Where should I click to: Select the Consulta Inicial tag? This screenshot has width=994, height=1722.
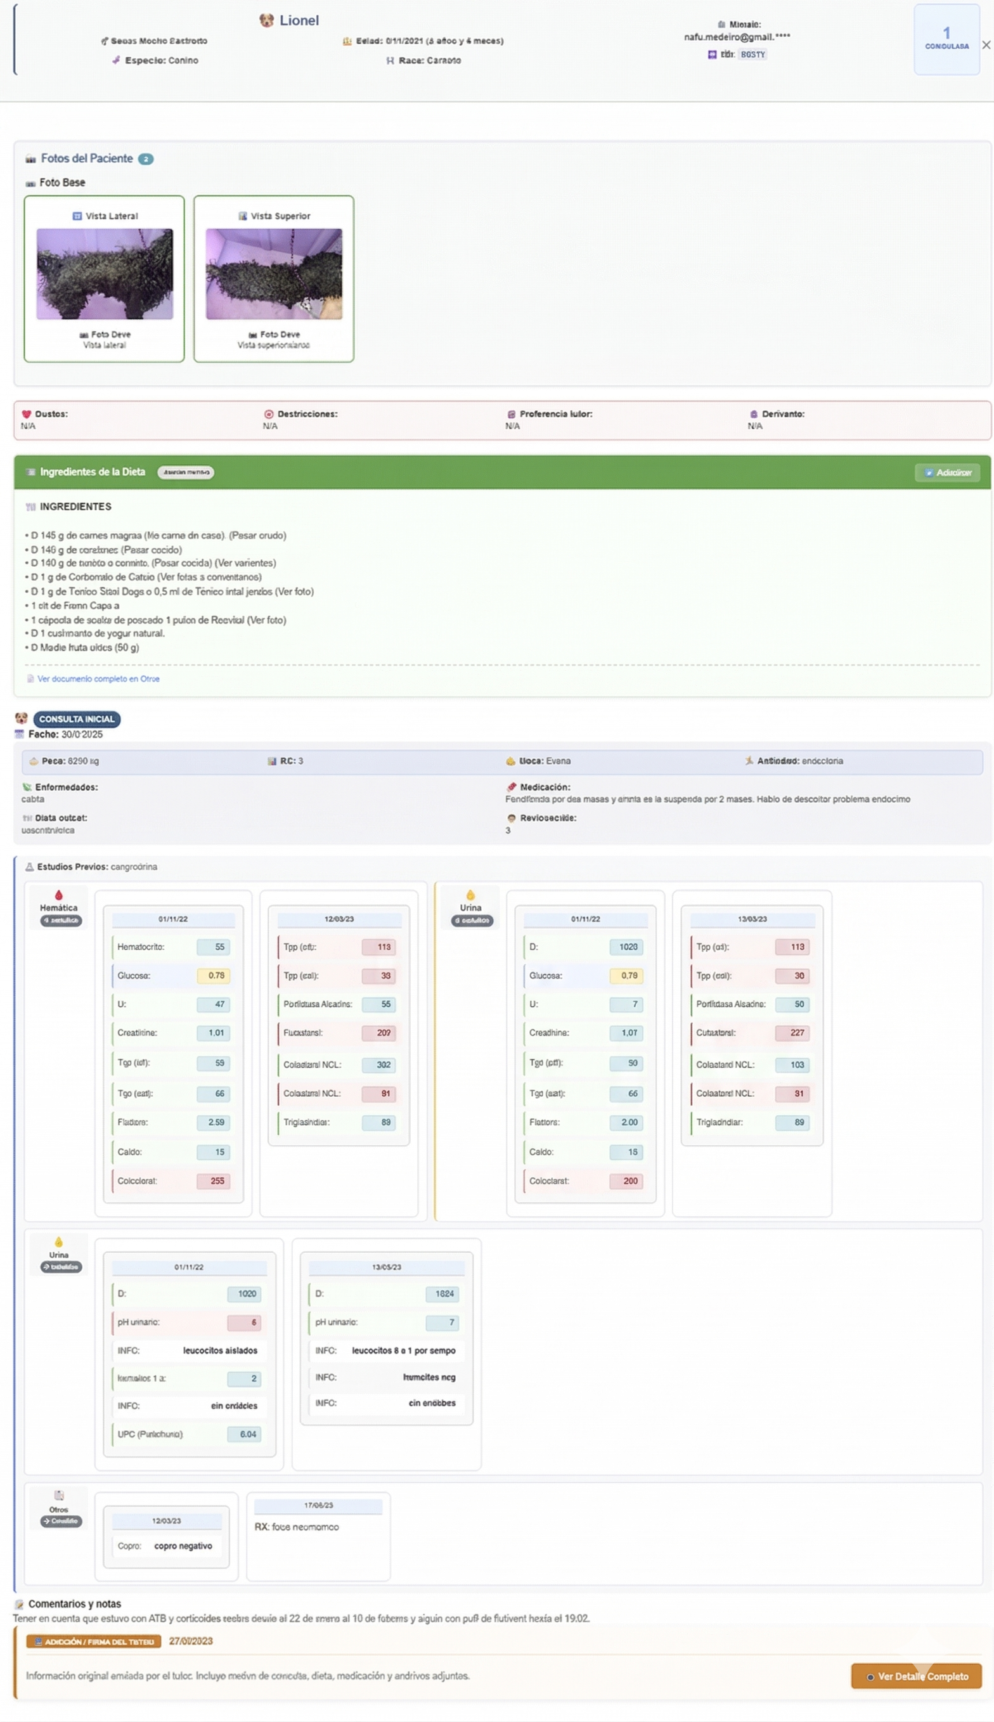coord(77,719)
